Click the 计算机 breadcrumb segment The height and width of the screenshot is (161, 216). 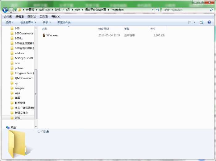click(x=30, y=10)
